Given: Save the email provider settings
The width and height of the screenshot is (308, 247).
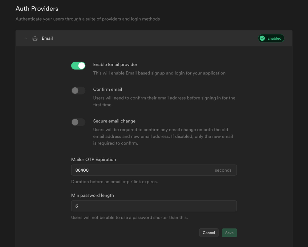Looking at the screenshot, I should click(x=229, y=233).
